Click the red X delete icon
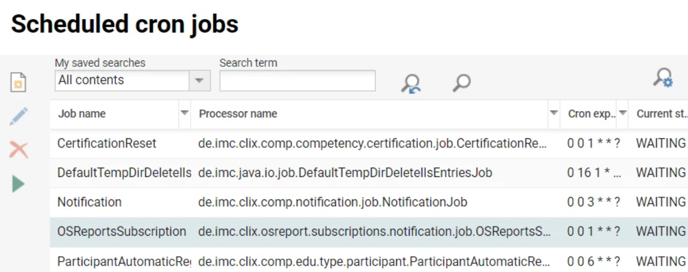Viewport: 688px width, 272px height. pyautogui.click(x=19, y=150)
